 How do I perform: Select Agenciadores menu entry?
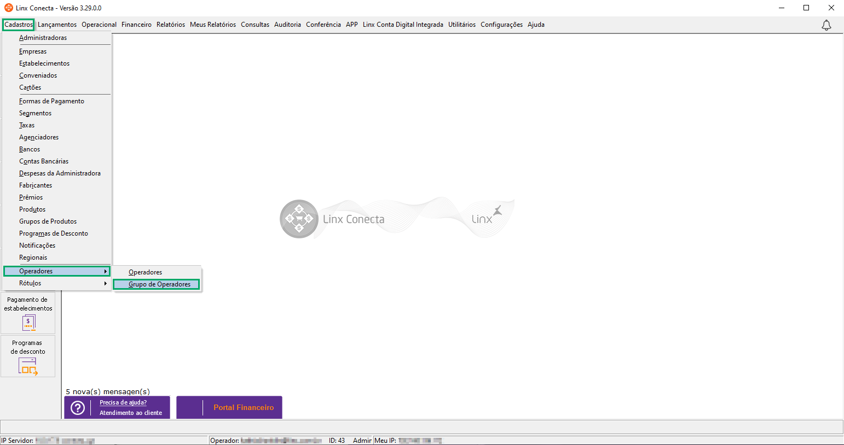coord(57,137)
